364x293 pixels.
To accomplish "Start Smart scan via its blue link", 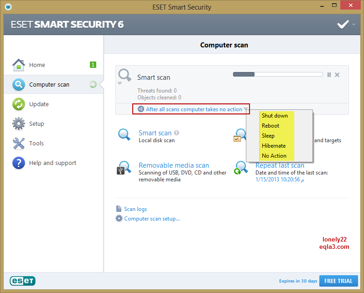I will point(155,133).
